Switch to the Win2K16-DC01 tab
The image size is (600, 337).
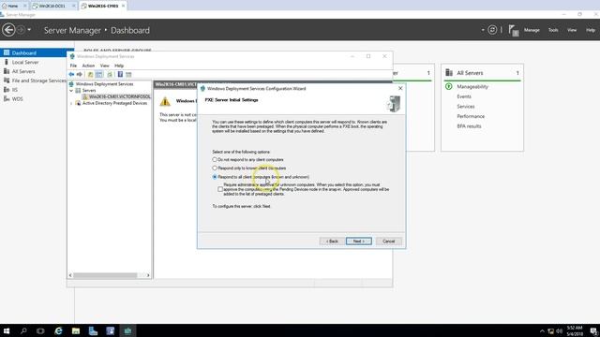click(x=52, y=6)
